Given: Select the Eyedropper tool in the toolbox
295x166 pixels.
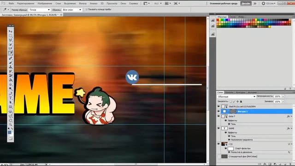Looking at the screenshot, I should 11,53.
